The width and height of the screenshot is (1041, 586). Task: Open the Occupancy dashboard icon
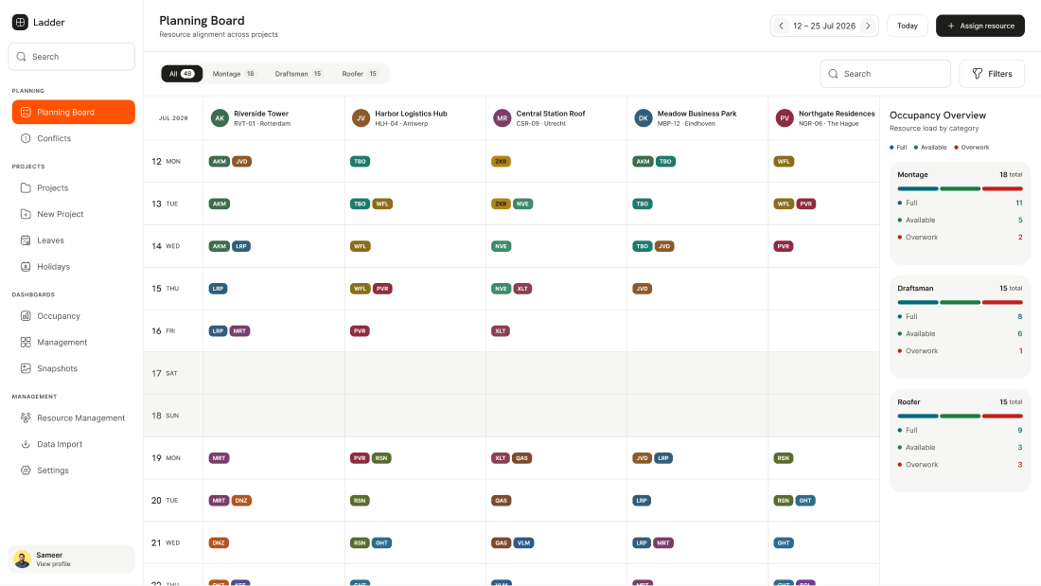26,316
